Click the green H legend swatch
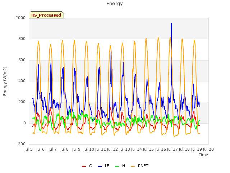 point(117,167)
